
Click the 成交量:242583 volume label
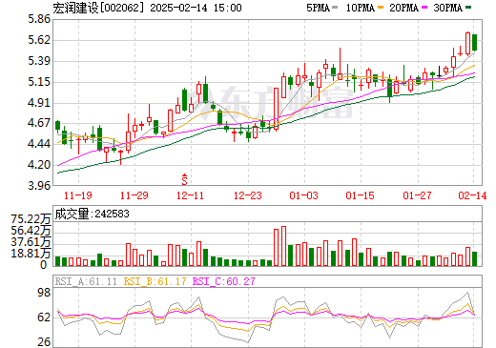pos(93,214)
